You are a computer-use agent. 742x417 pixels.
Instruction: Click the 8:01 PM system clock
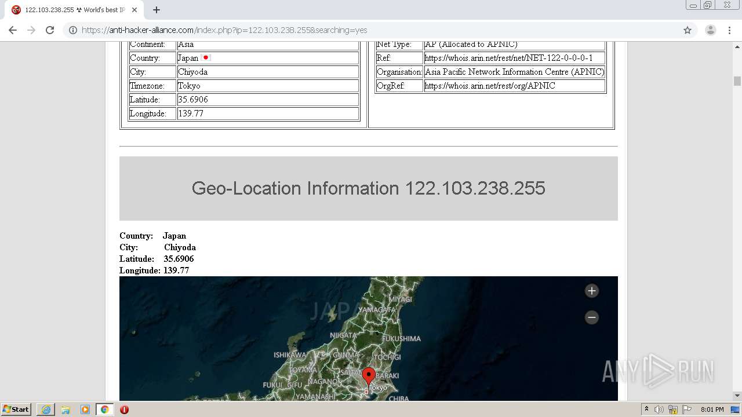pyautogui.click(x=712, y=409)
